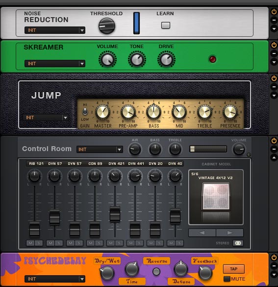The image size is (278, 287).
Task: Click the Jump amp Presence knob
Action: [230, 112]
